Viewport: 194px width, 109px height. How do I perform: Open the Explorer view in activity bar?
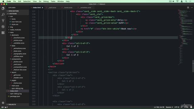[3, 8]
